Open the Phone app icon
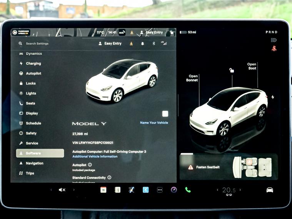 tap(188, 190)
